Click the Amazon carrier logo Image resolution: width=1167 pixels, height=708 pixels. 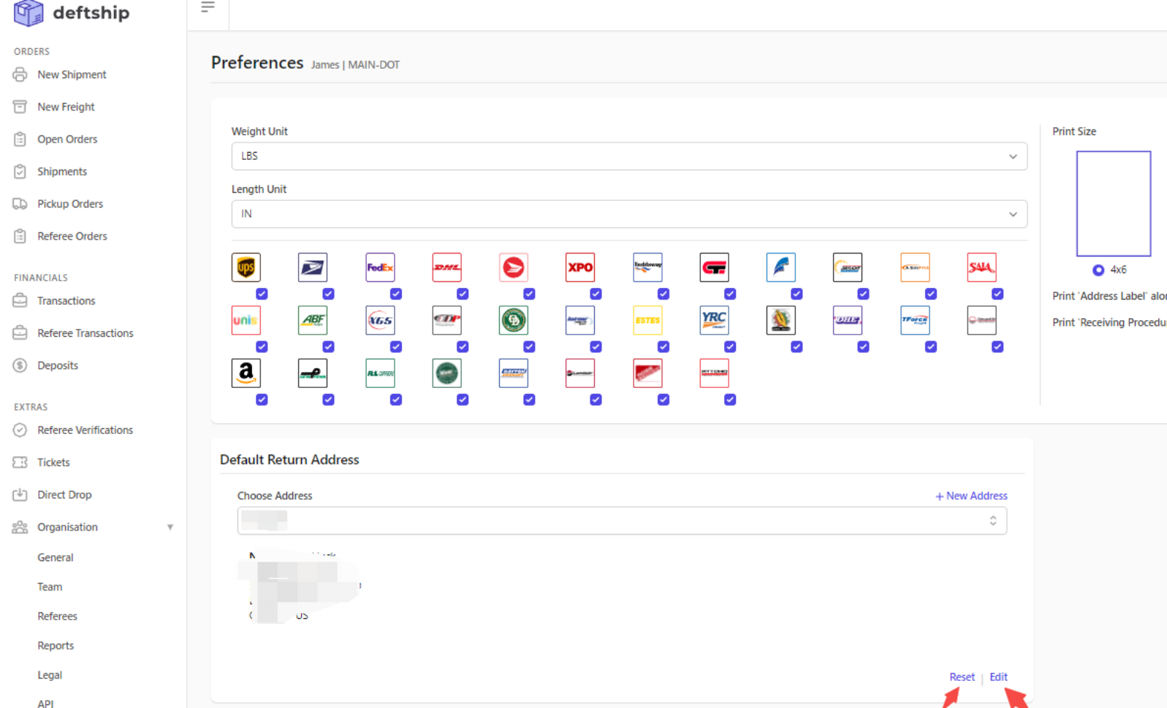(x=246, y=373)
